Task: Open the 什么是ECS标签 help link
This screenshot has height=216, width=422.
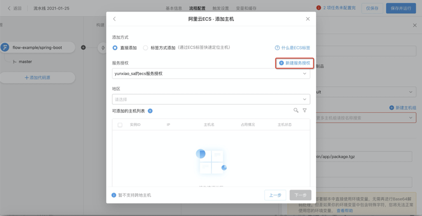Action: [292, 48]
